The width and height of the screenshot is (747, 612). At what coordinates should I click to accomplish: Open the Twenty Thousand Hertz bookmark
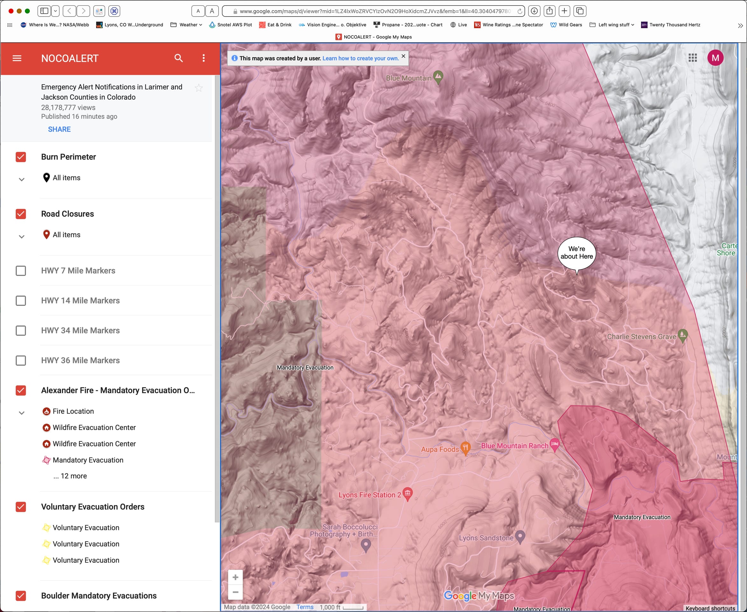click(671, 25)
